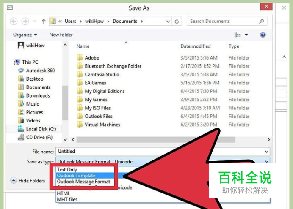Click Users in the address path
The height and width of the screenshot is (209, 293).
click(x=70, y=21)
